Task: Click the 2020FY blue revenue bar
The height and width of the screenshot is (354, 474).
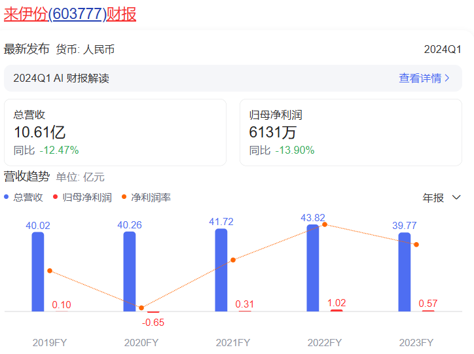Action: 130,272
